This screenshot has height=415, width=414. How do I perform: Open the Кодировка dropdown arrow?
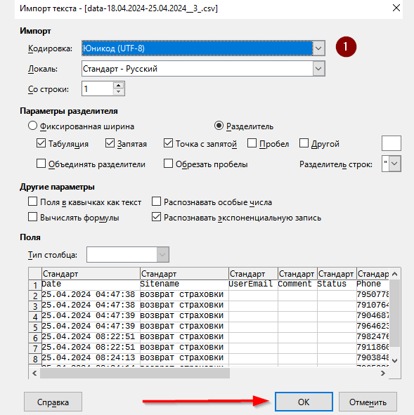click(x=318, y=48)
